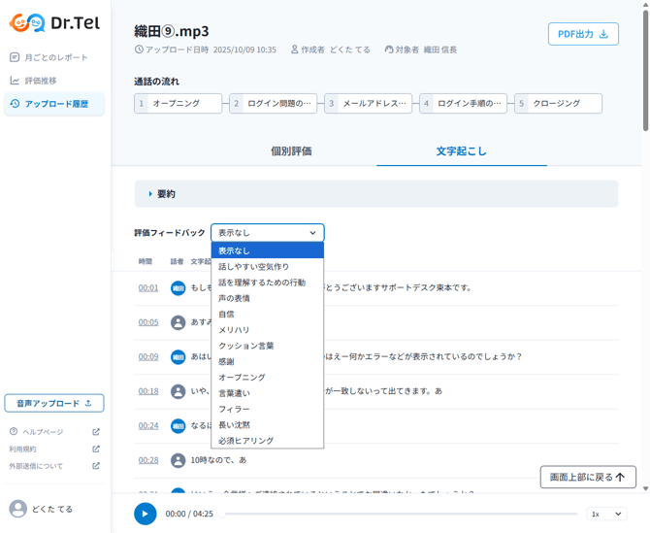Viewport: 650px width, 533px height.
Task: Select call flow step 1 オープニング
Action: (x=178, y=103)
